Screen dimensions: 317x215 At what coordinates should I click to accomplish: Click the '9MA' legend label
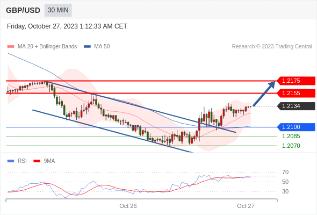click(x=49, y=161)
